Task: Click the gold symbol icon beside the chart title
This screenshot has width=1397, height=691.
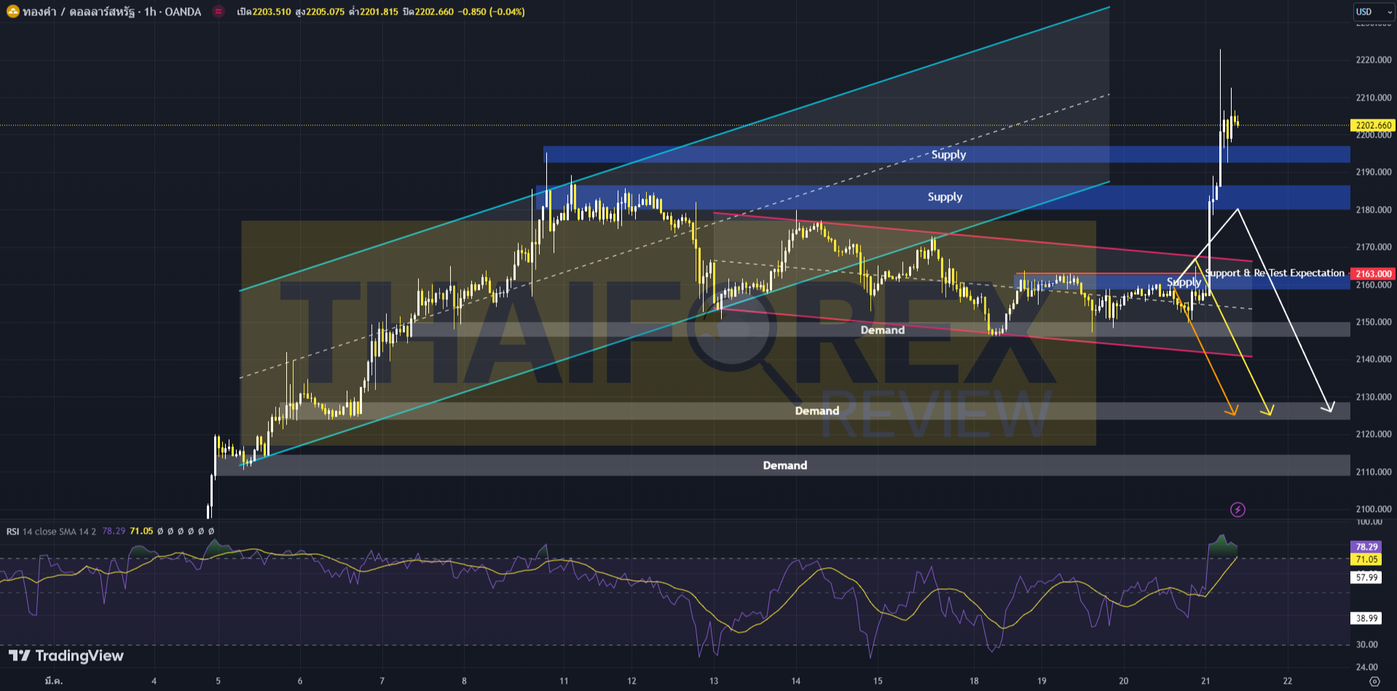Action: point(13,12)
